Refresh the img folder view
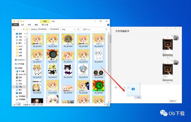The image size is (191, 122). [78, 29]
